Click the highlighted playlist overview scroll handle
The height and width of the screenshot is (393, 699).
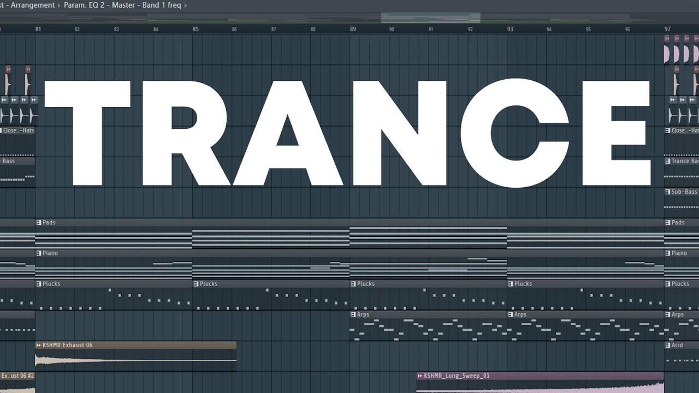click(x=431, y=17)
